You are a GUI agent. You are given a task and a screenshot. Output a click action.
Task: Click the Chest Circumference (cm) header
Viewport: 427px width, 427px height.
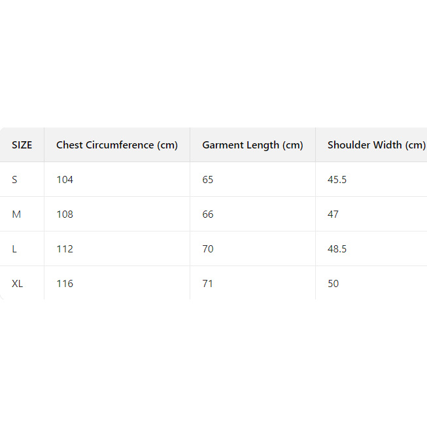(117, 145)
